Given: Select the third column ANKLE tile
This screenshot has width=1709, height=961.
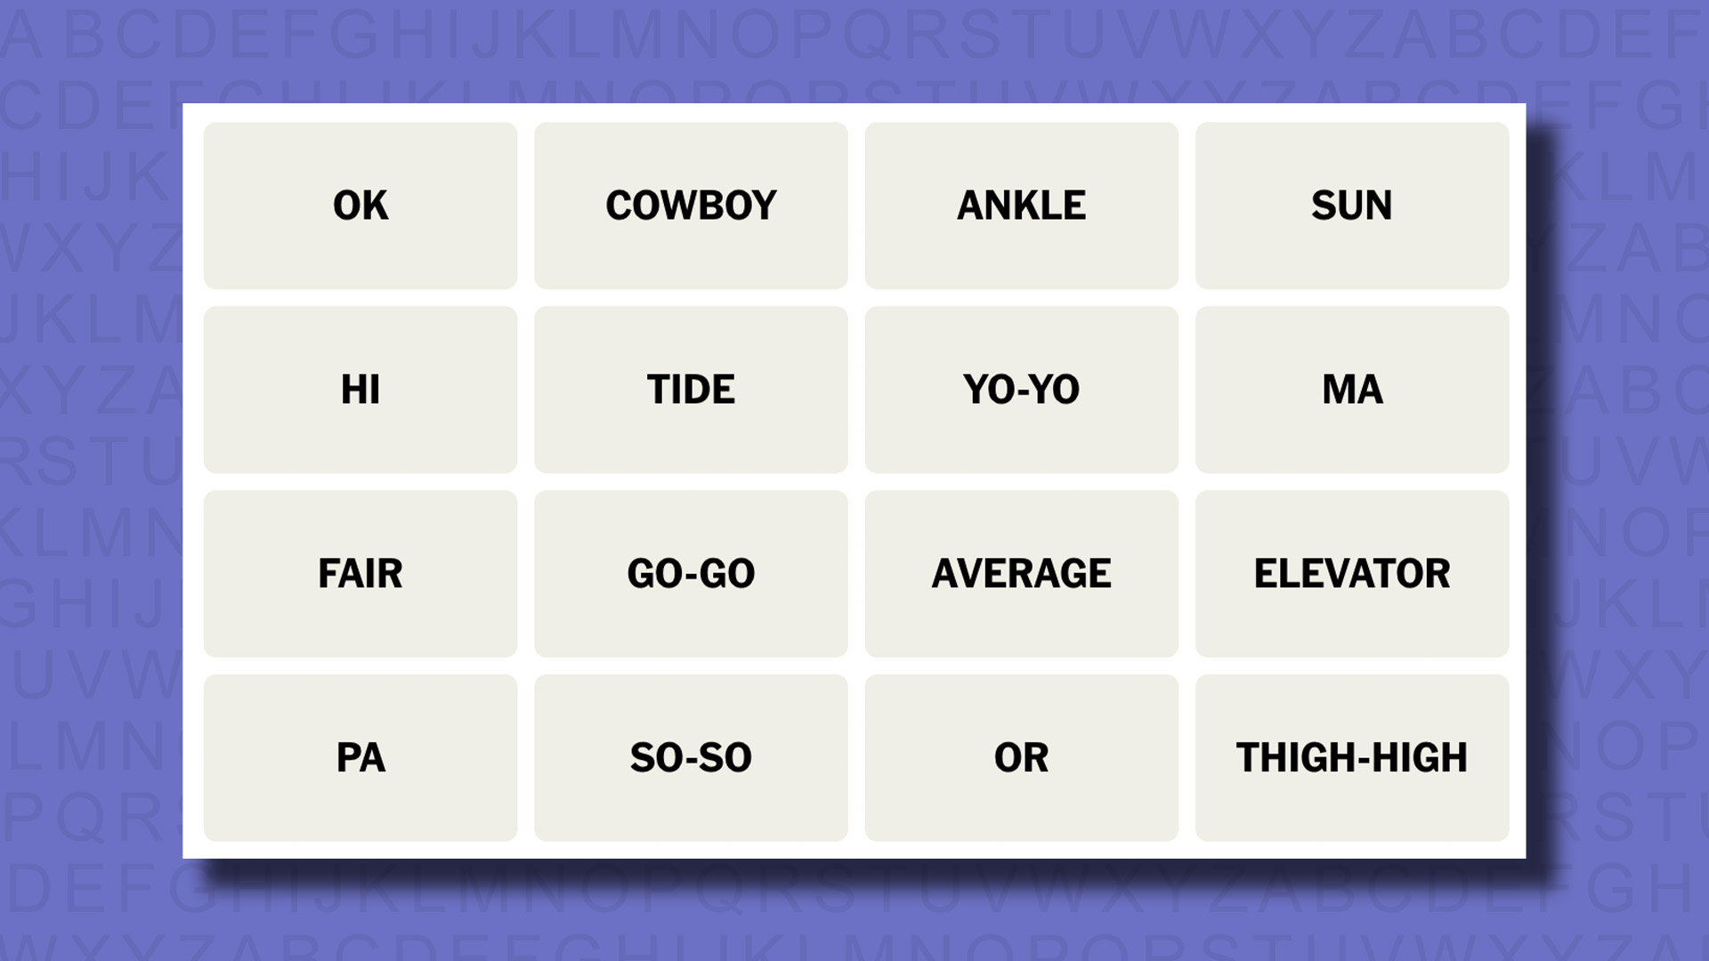Looking at the screenshot, I should pos(1020,204).
